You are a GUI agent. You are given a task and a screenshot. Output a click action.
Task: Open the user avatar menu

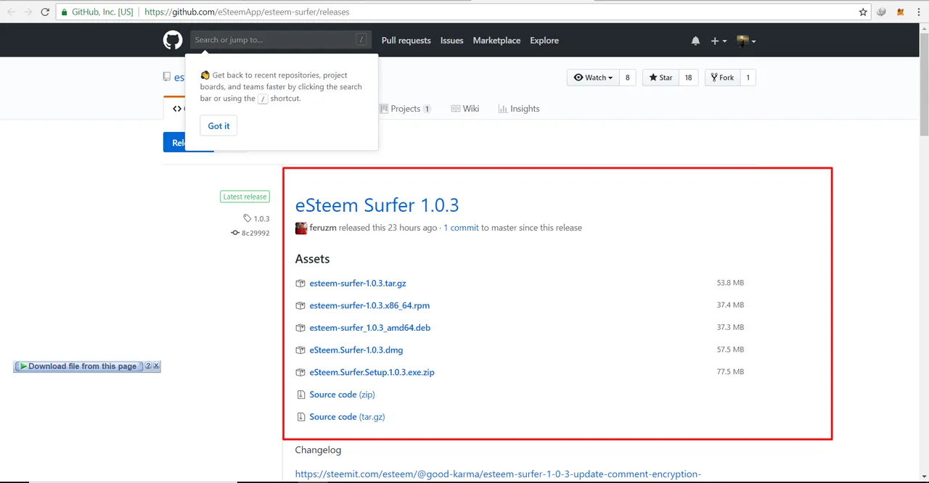pyautogui.click(x=746, y=41)
